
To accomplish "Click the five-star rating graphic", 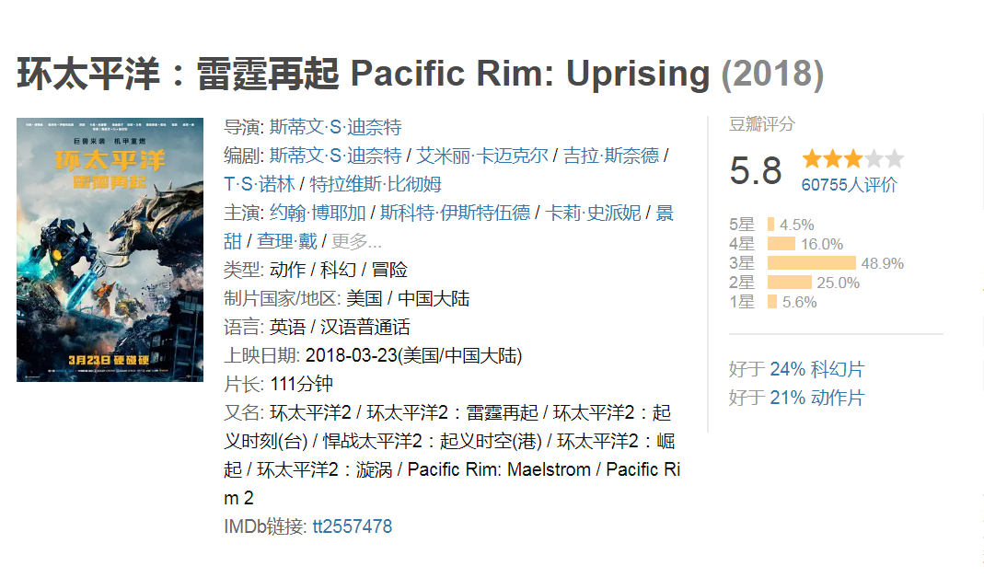I will pos(853,159).
